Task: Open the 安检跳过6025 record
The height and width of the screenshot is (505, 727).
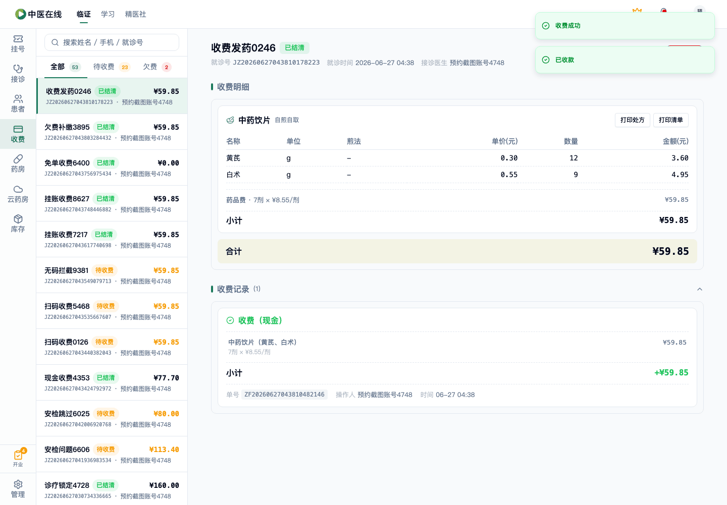Action: coord(112,418)
